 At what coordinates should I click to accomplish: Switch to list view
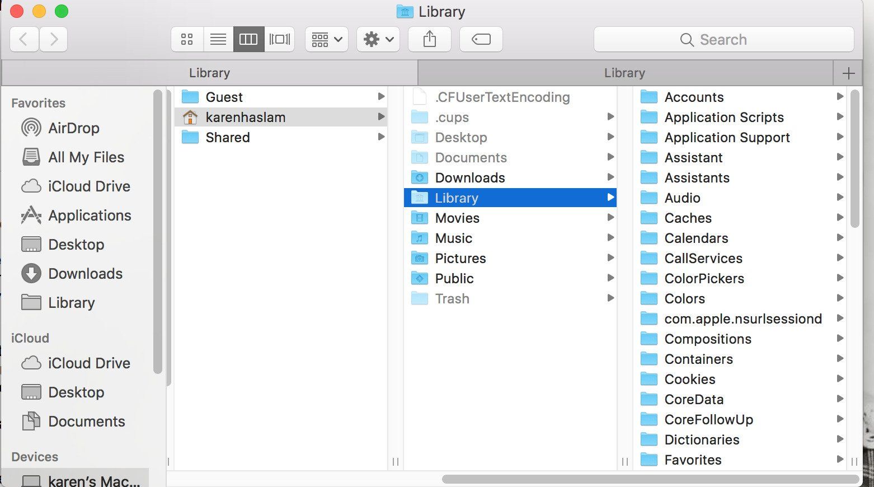point(218,39)
